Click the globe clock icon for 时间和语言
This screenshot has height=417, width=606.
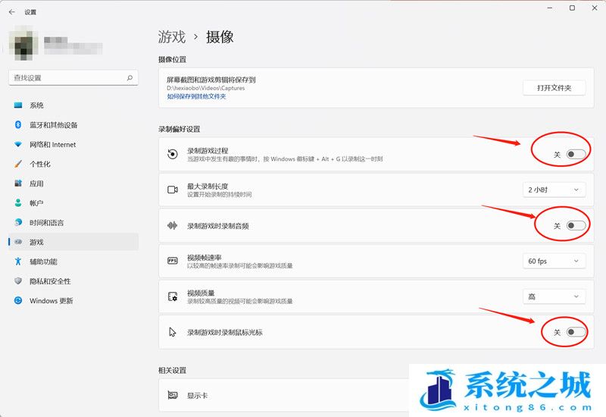pyautogui.click(x=17, y=222)
